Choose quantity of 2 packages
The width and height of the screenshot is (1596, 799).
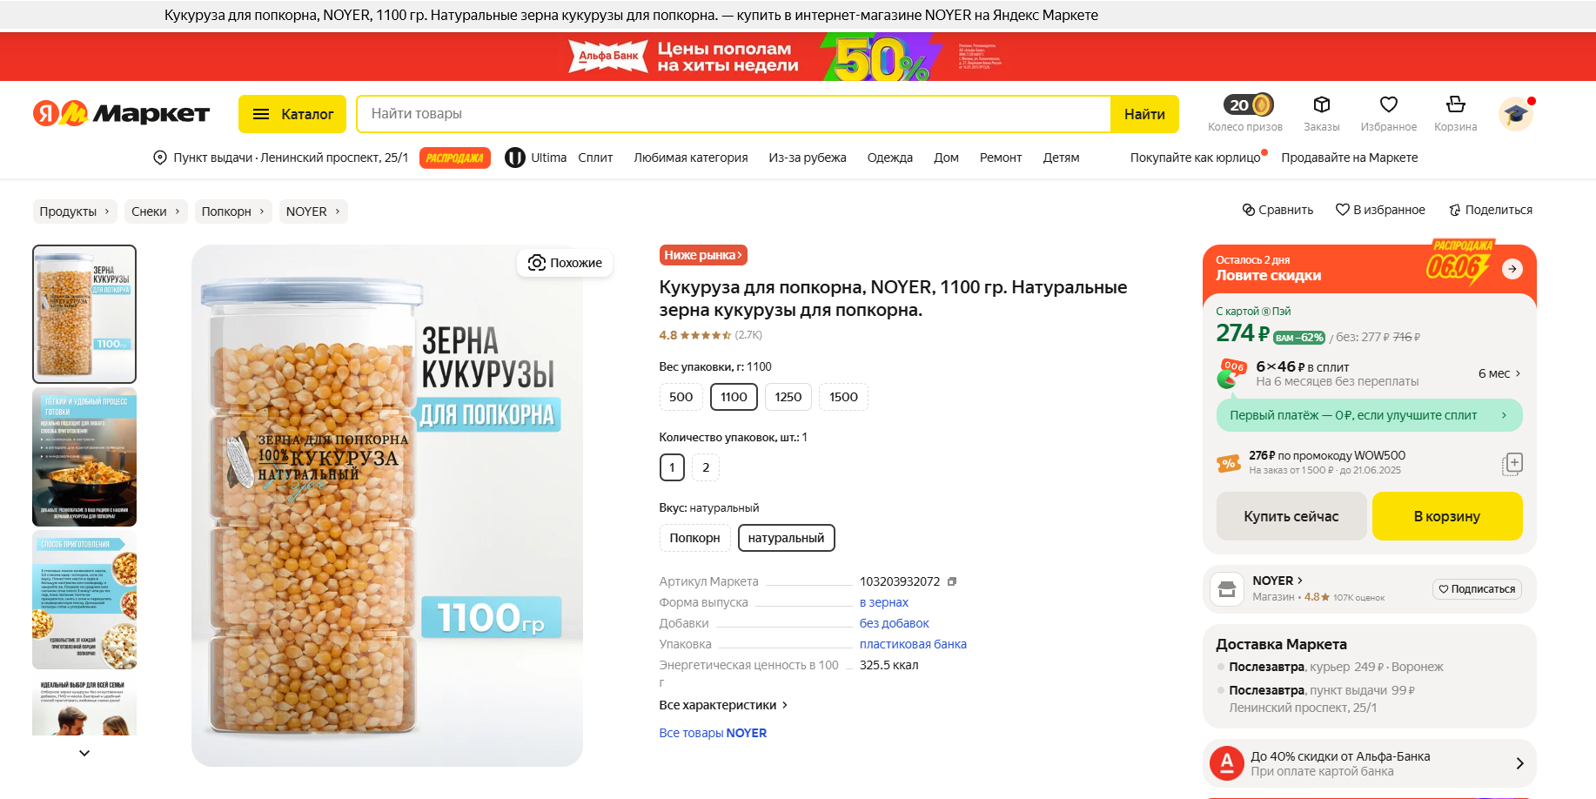(x=706, y=467)
